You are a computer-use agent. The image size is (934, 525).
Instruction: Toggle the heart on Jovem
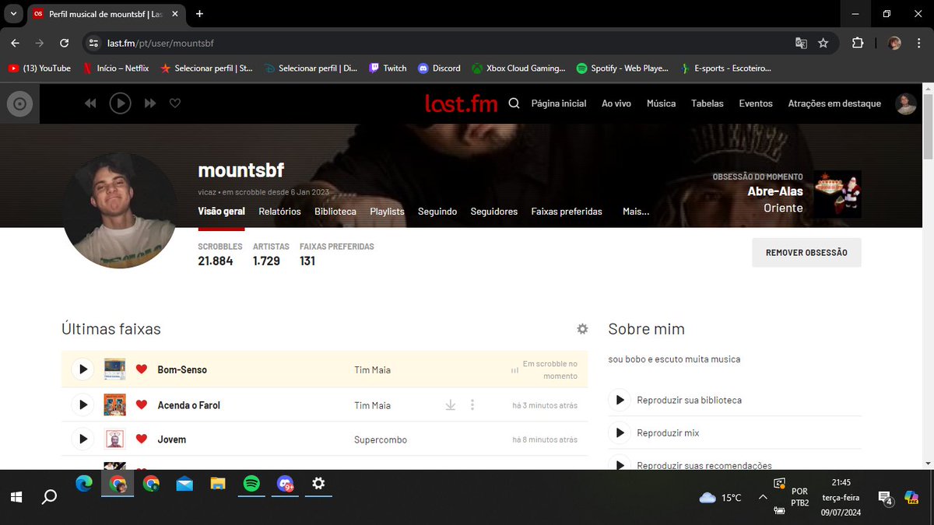coord(142,439)
